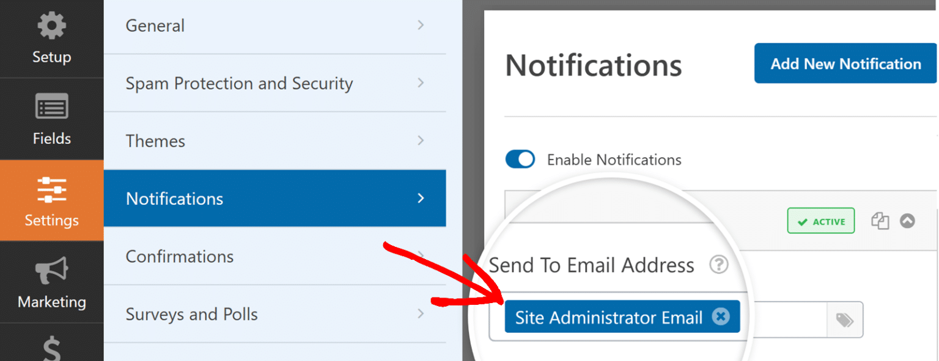Remove the Site Administrator Email smart tag

(721, 316)
